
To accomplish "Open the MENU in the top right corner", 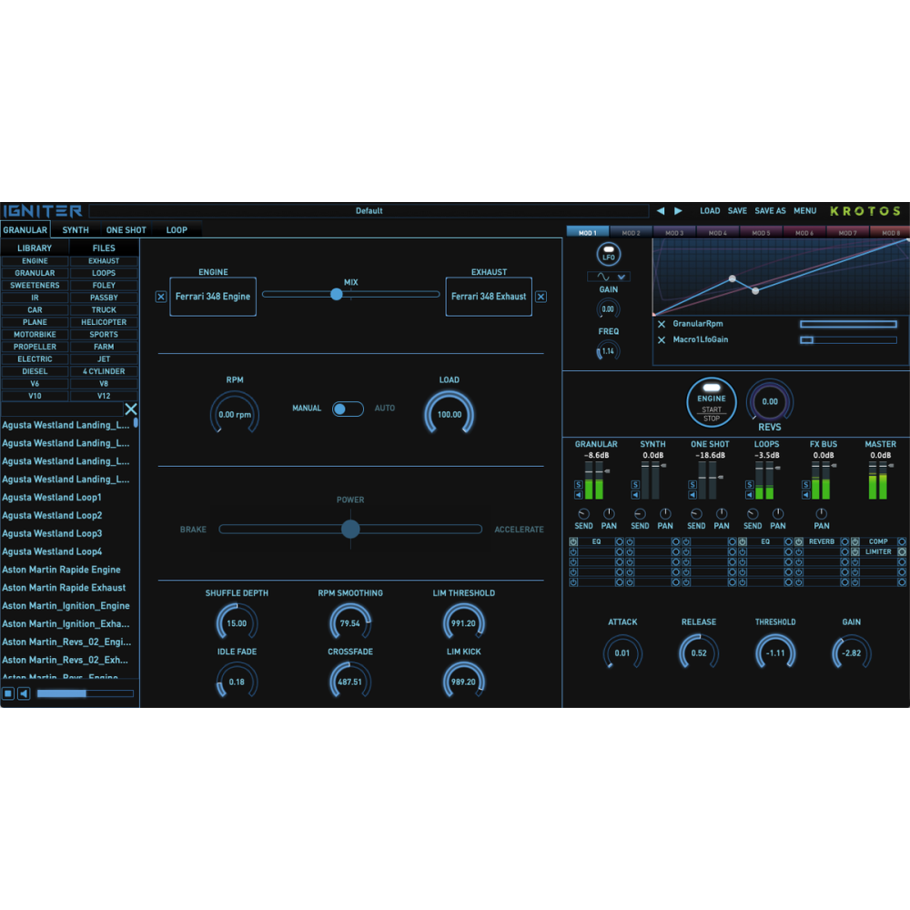I will (804, 210).
